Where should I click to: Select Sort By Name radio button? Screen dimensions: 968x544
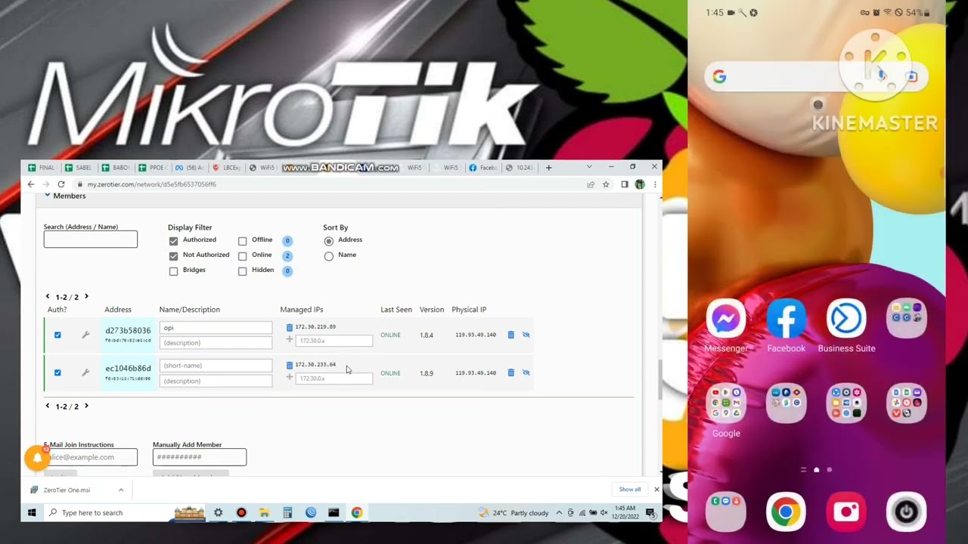[x=328, y=256]
